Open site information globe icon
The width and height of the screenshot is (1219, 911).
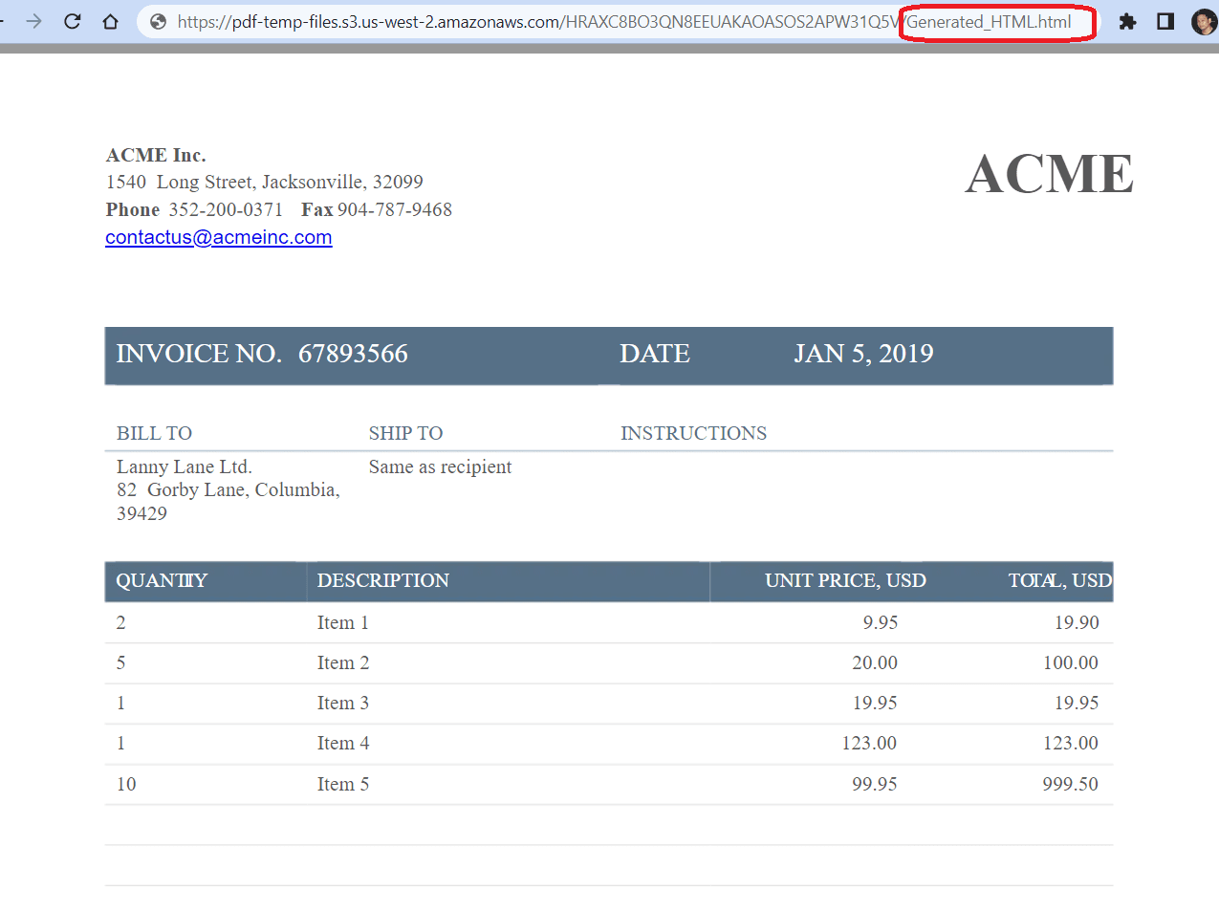click(x=159, y=22)
